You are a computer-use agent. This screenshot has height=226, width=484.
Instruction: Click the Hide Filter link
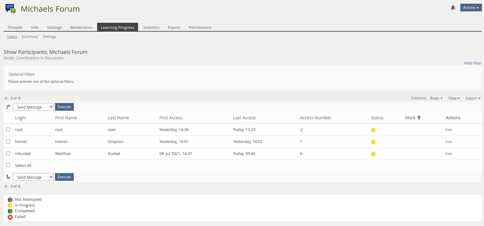472,63
